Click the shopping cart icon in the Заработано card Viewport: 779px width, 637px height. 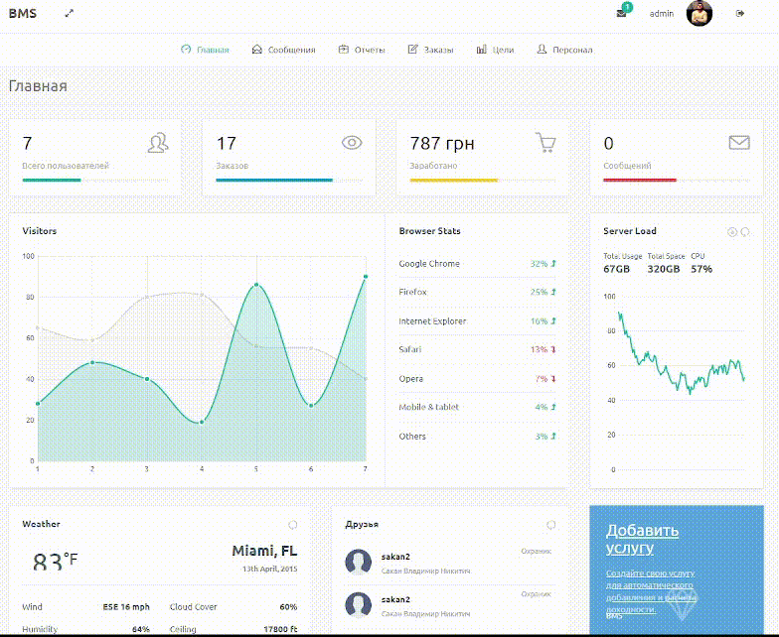[x=545, y=143]
